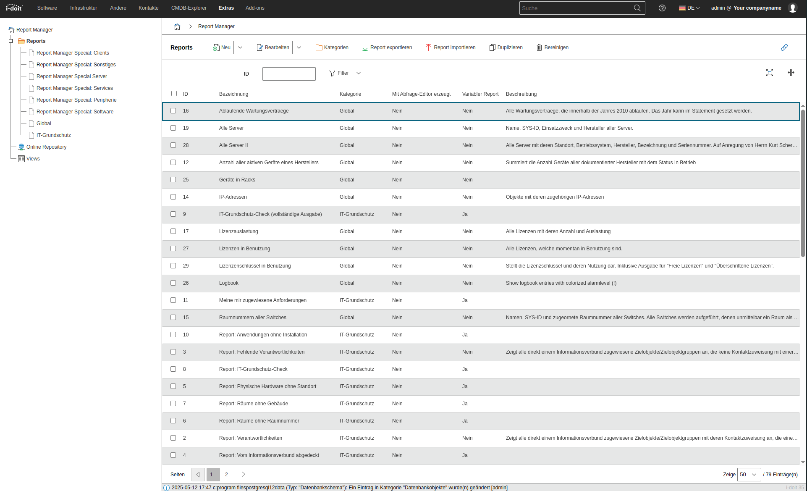The height and width of the screenshot is (491, 807).
Task: Click the permalink chain icon
Action: click(784, 47)
